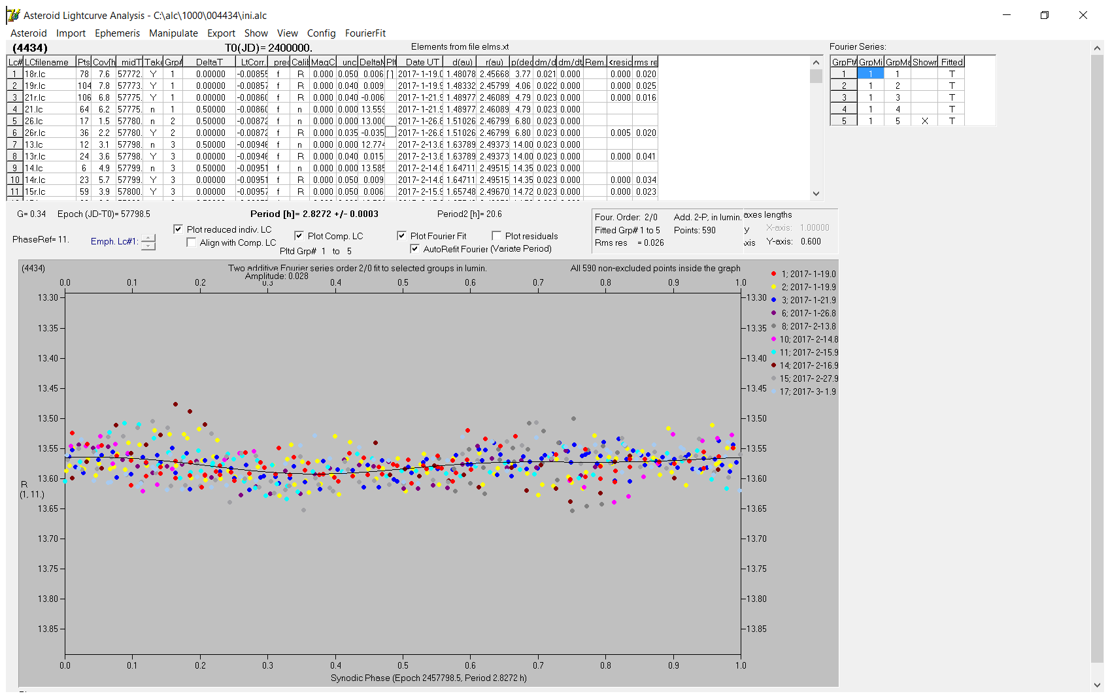Click legend entry '11; 2017-2-15.9'
The image size is (1110, 698).
[x=809, y=352]
